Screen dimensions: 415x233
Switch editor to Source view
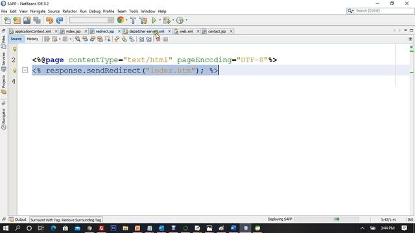click(x=16, y=39)
